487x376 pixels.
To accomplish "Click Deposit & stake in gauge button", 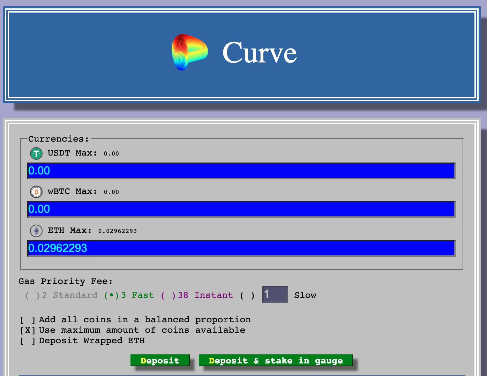I will 276,360.
